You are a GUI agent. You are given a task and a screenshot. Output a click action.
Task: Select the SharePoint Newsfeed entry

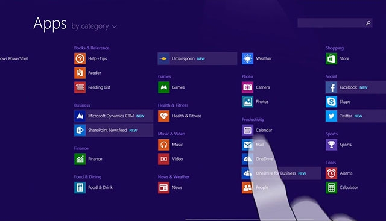click(113, 130)
